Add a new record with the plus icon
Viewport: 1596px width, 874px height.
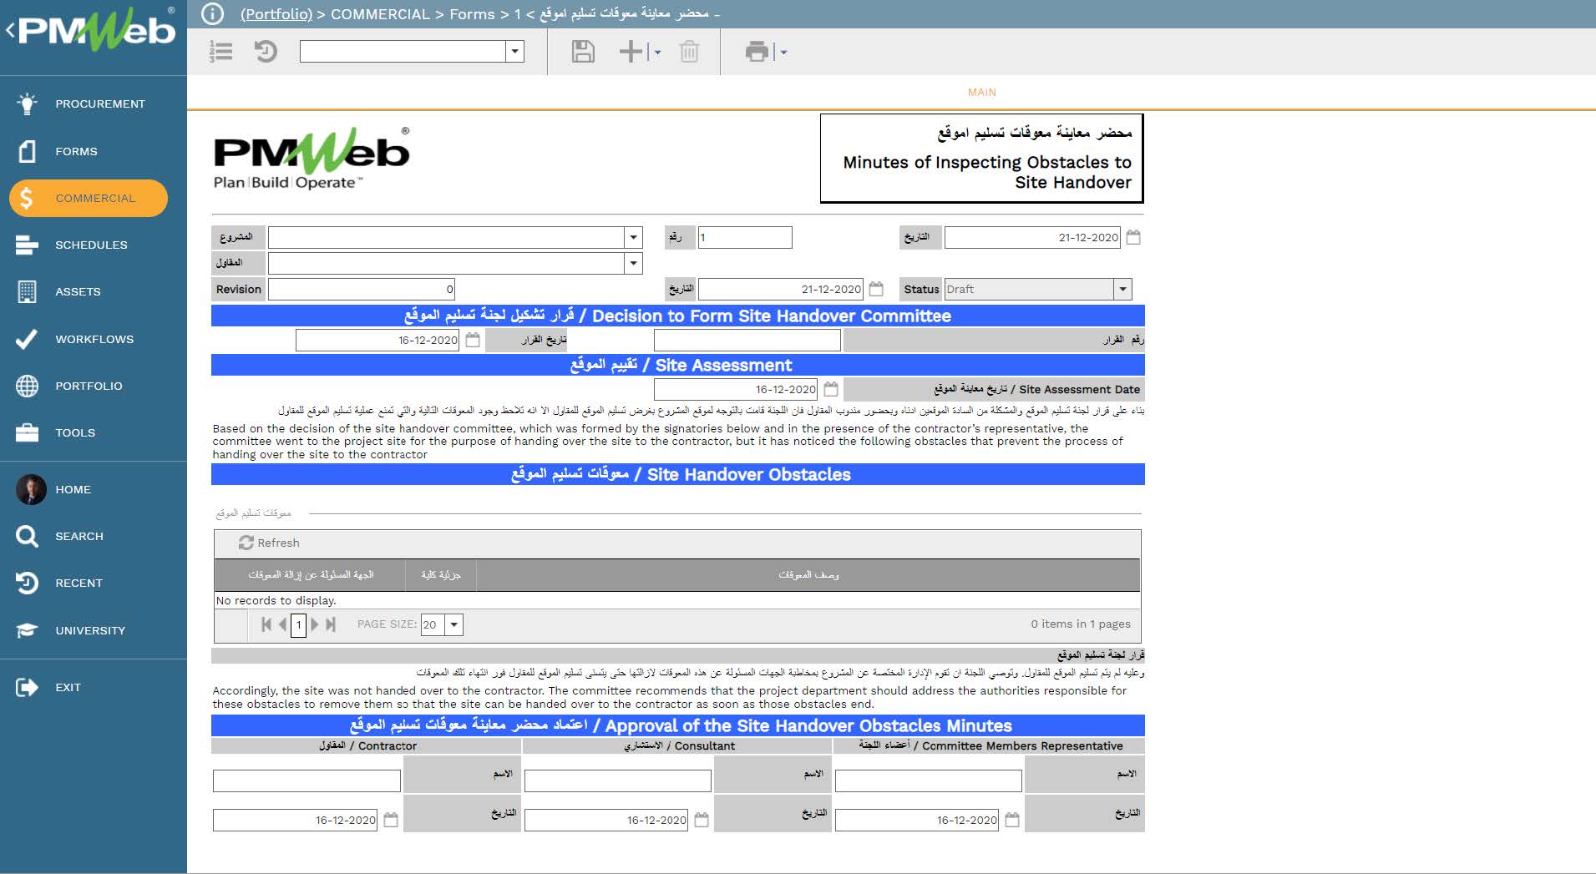pos(631,52)
